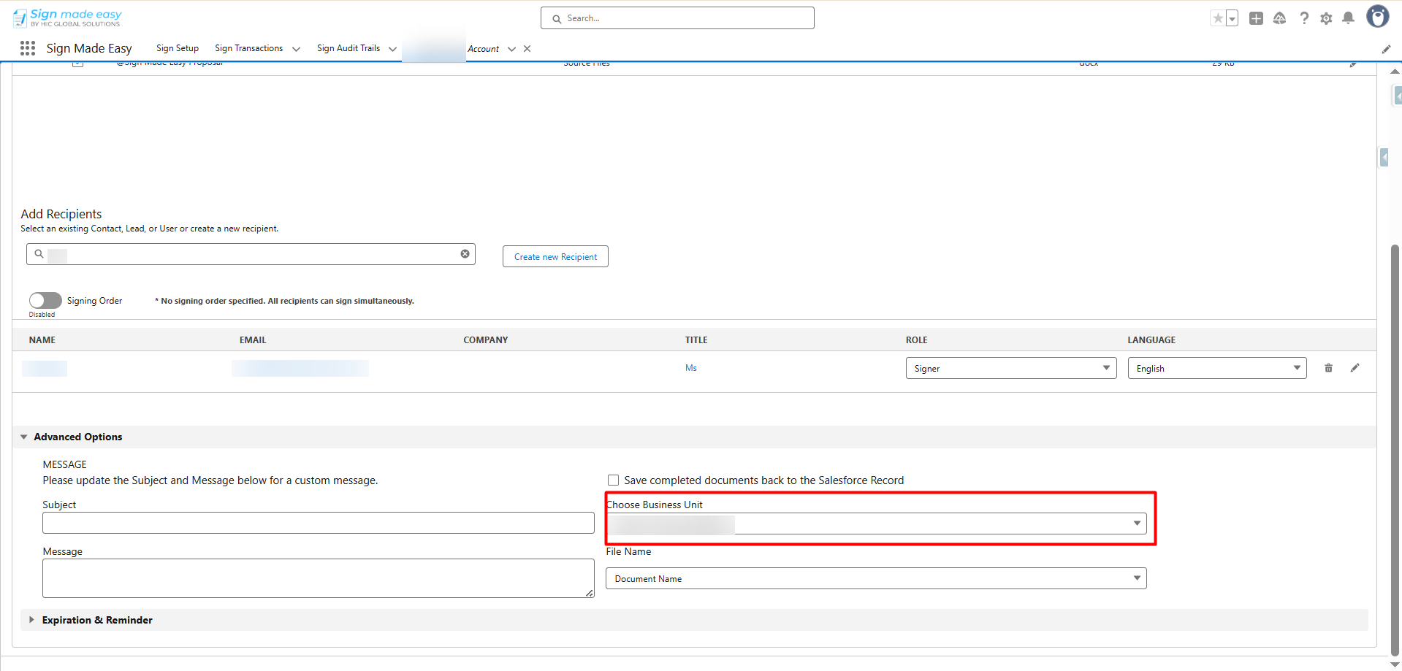Click the Favorites star icon
The image size is (1402, 671).
[1217, 19]
